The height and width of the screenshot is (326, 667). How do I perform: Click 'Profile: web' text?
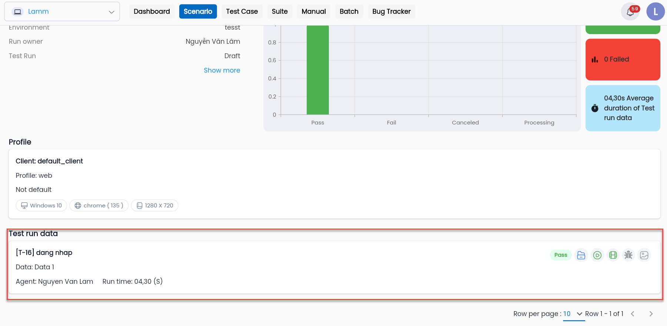[34, 176]
